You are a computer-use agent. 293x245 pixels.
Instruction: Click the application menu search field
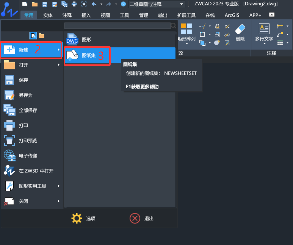click(118, 26)
